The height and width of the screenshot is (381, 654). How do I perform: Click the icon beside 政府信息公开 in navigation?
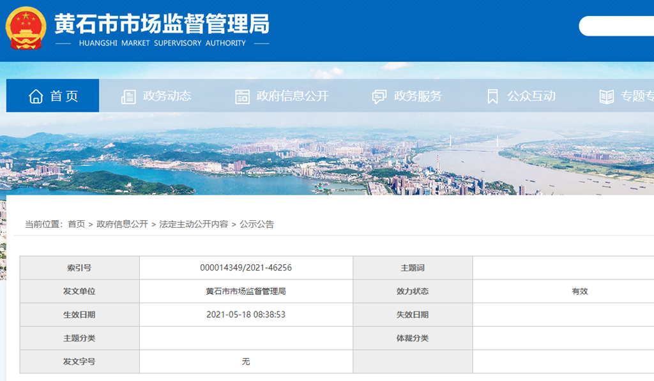click(x=242, y=96)
